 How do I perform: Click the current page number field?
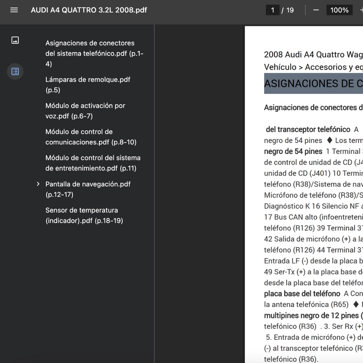273,10
